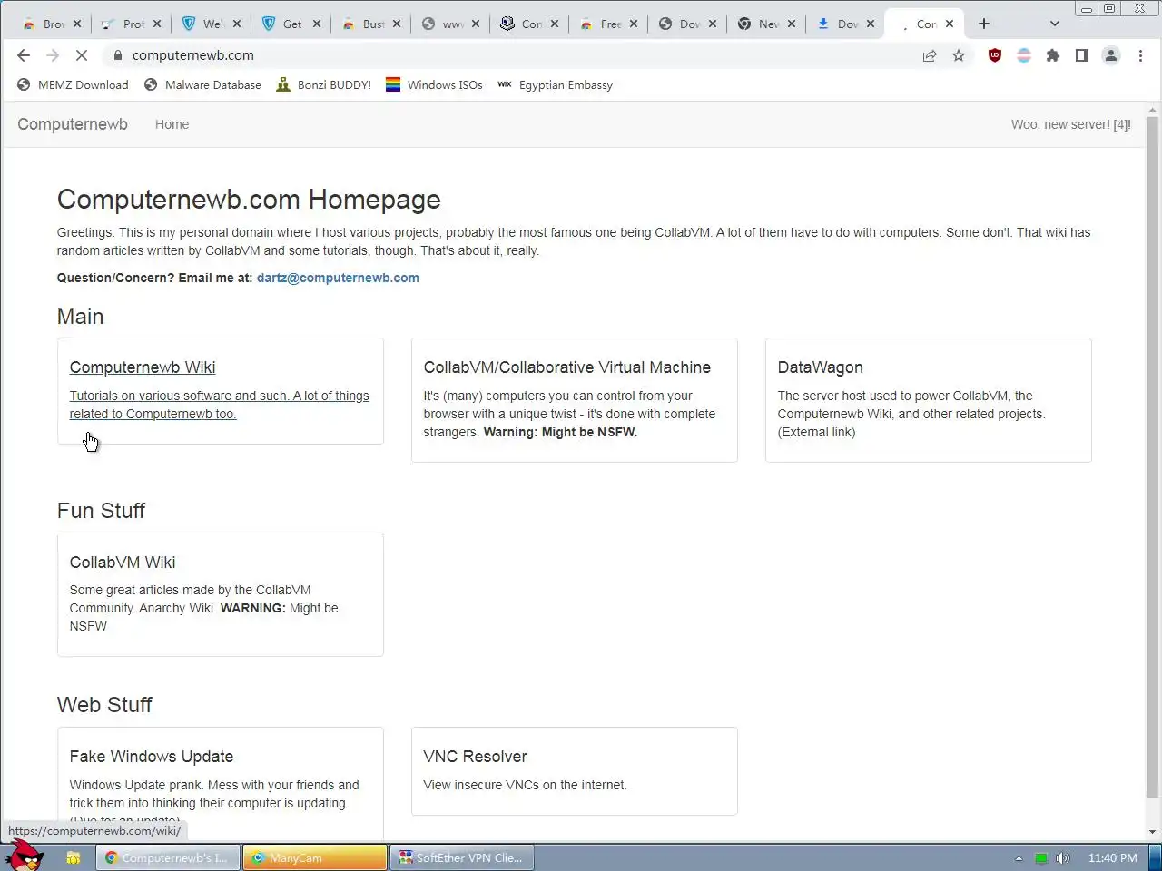1162x871 pixels.
Task: Open the Extensions puzzle-piece menu
Action: pyautogui.click(x=1053, y=55)
